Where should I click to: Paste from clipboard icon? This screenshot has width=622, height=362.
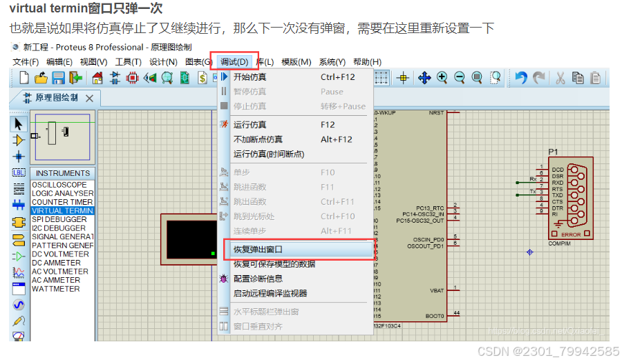point(596,77)
